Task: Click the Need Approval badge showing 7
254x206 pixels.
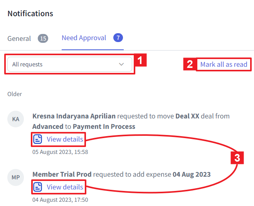Action: (118, 37)
